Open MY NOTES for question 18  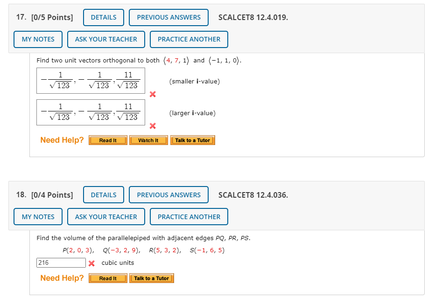[x=37, y=216]
